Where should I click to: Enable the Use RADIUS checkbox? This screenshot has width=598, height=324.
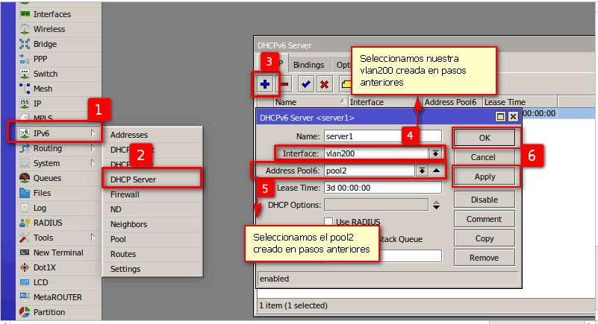pos(328,222)
